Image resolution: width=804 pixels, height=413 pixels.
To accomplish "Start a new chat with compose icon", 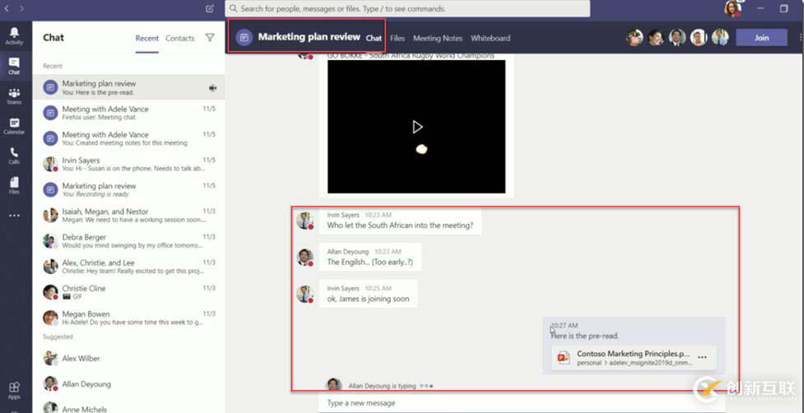I will 210,8.
